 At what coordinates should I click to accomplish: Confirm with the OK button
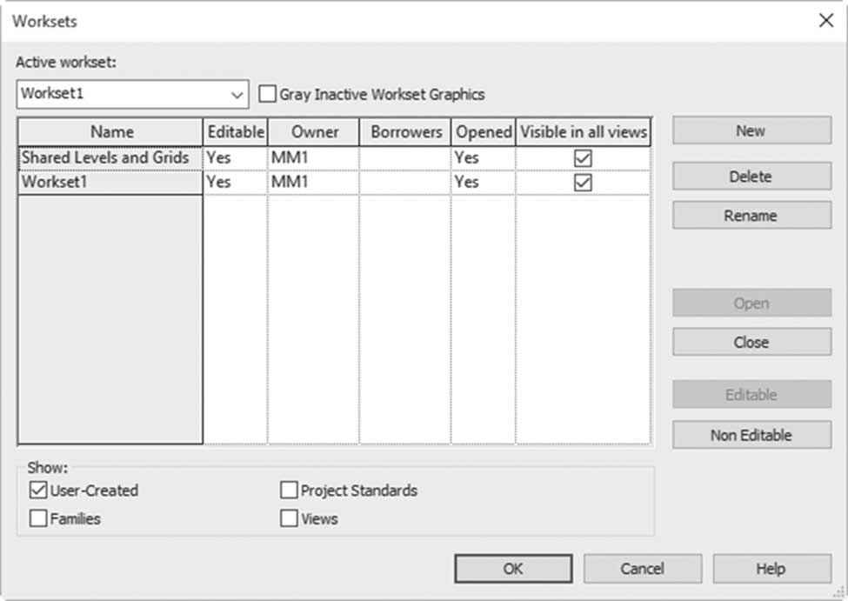(513, 569)
